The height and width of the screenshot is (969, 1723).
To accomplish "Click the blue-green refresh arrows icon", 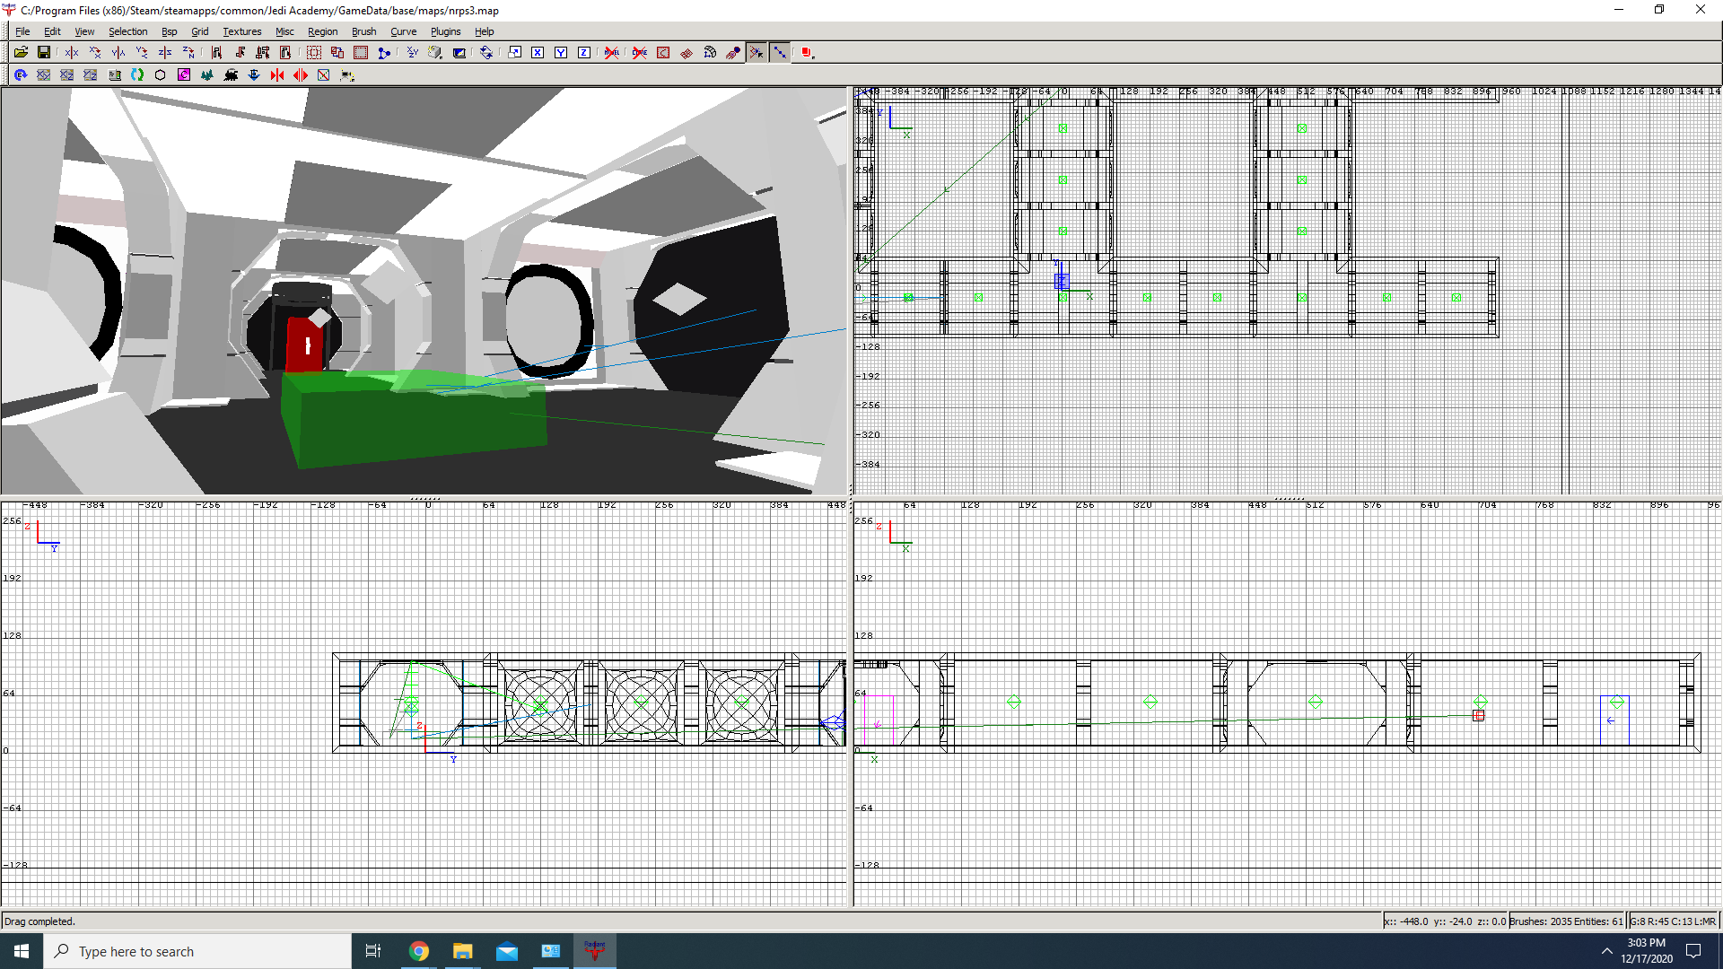I will (137, 75).
